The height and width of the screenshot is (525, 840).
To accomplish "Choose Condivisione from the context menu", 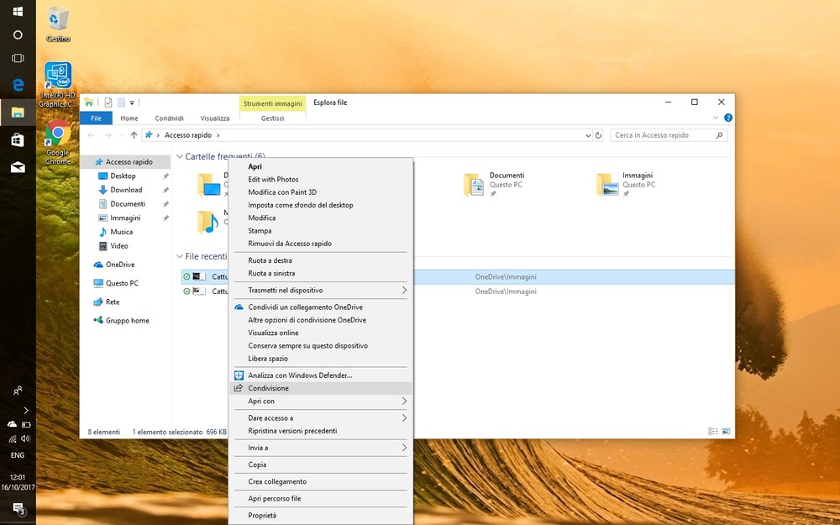I will [268, 388].
